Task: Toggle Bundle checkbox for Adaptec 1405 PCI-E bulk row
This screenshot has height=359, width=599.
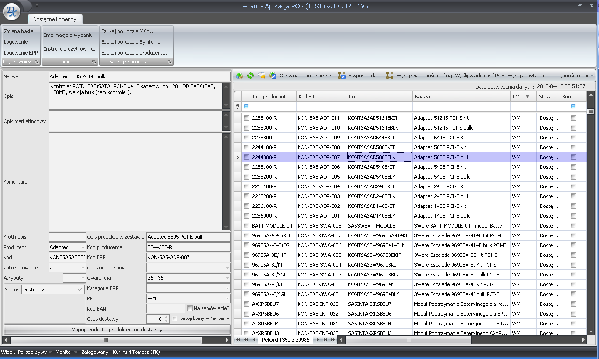Action: (573, 216)
